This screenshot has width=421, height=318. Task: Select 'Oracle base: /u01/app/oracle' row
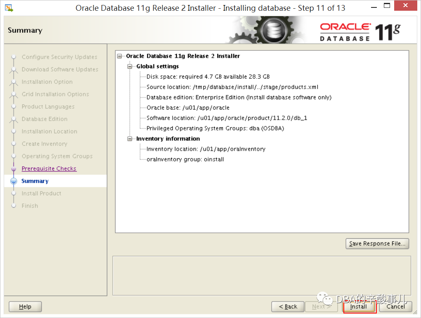(x=188, y=108)
